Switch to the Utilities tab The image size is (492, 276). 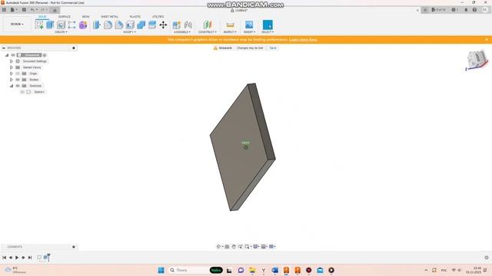pyautogui.click(x=158, y=17)
